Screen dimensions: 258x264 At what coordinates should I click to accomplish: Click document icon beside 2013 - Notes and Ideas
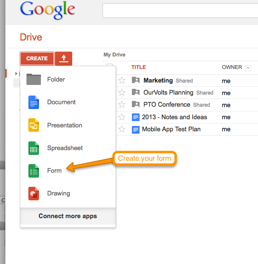click(x=136, y=117)
